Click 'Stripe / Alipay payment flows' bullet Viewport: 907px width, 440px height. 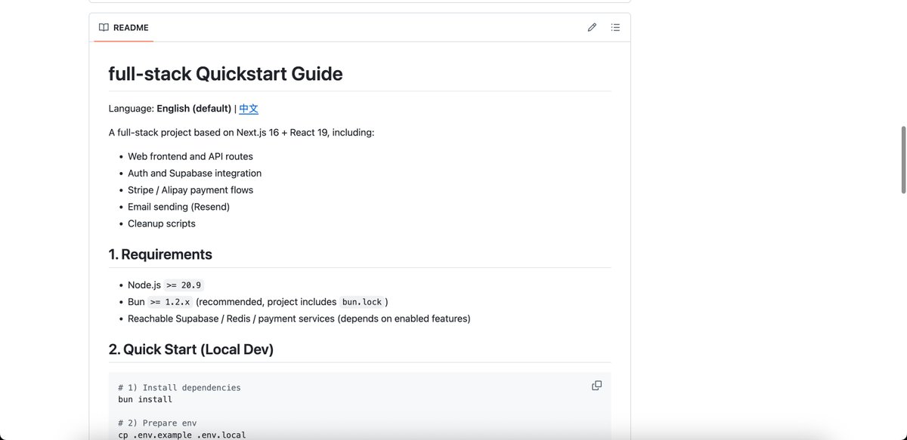(x=190, y=190)
